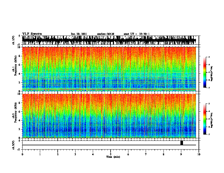The image size is (224, 173).
Task: Click the "6" kHz tick of ch.1 spectrogram
Action: point(20,65)
